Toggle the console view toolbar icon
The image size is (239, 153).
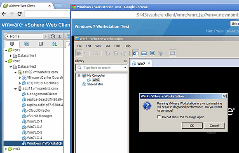click(172, 53)
